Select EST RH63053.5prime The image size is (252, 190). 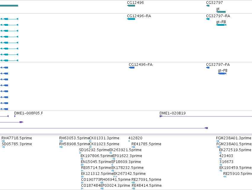[74, 138]
